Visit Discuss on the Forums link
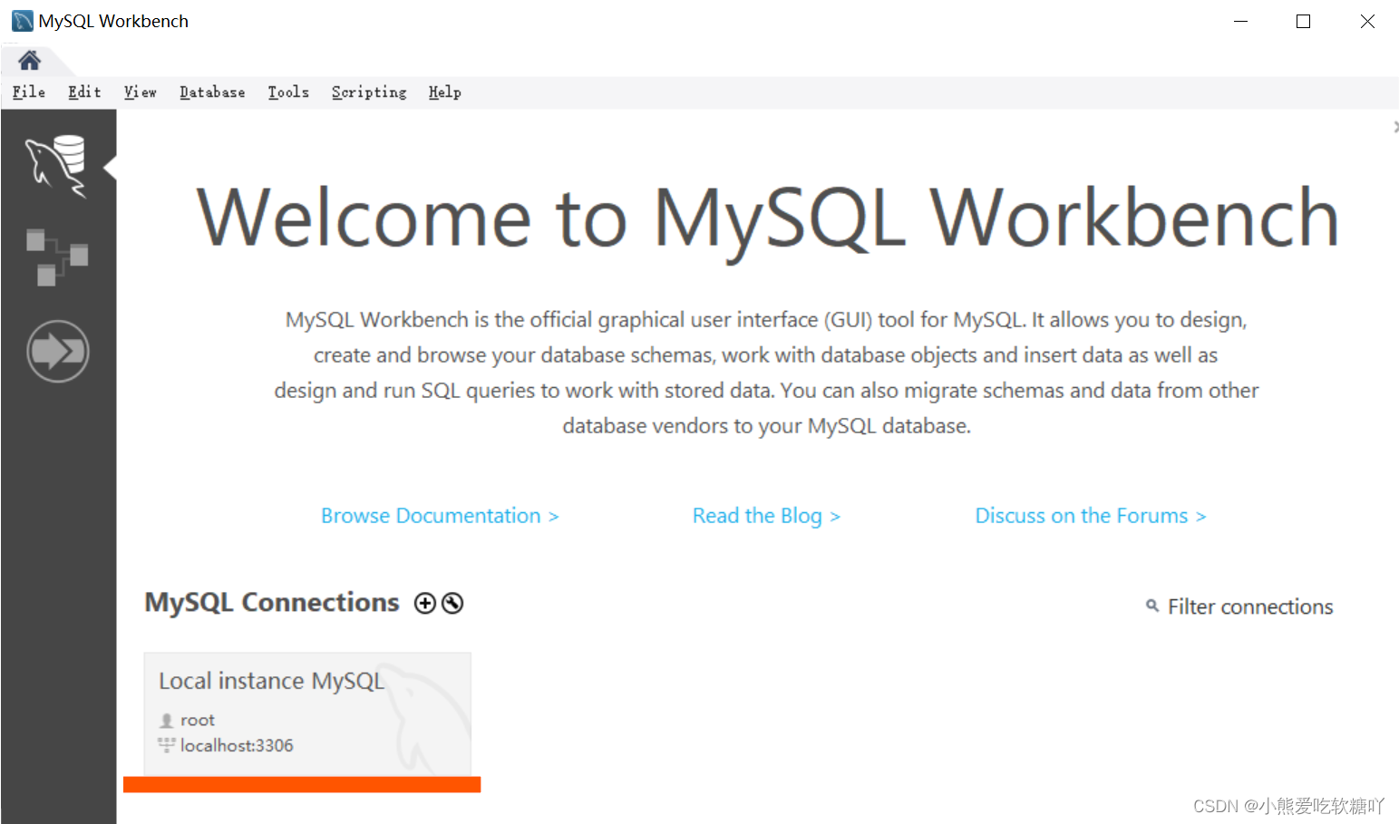1399x824 pixels. [x=1090, y=516]
